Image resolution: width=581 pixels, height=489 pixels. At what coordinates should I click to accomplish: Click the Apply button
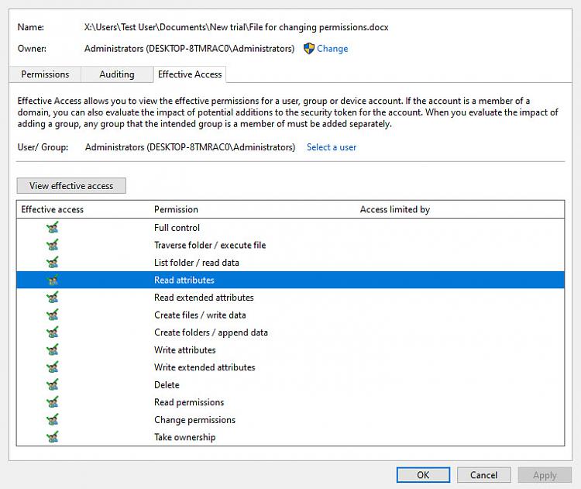click(545, 475)
